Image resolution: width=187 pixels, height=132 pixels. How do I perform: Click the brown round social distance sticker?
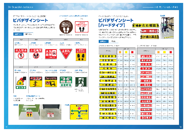coord(65,27)
